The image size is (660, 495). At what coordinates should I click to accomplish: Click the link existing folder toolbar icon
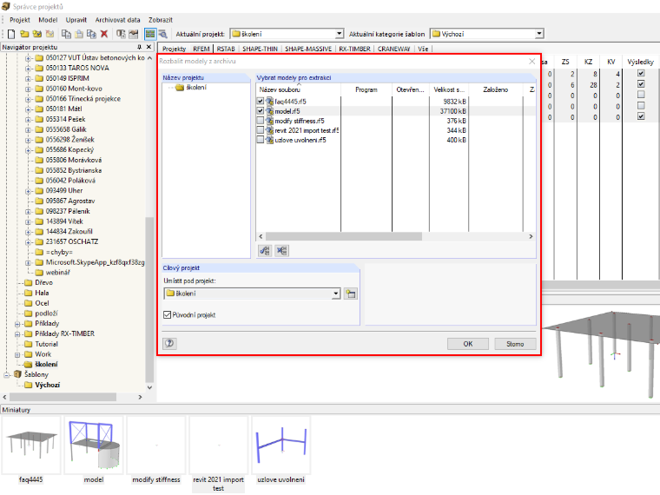tap(37, 34)
